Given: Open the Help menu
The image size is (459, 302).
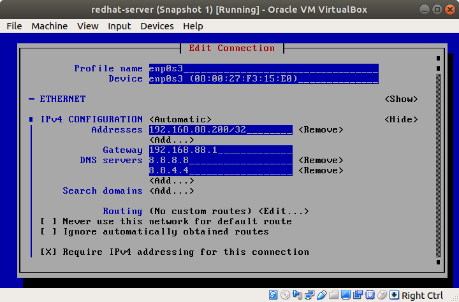Looking at the screenshot, I should tap(193, 26).
